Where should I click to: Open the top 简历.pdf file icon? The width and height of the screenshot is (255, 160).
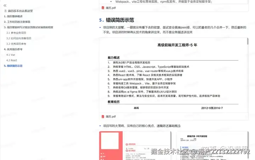click(x=103, y=8)
